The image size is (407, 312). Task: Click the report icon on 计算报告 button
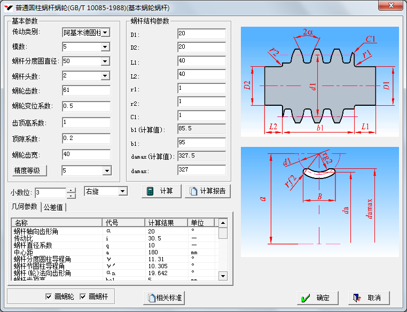pyautogui.click(x=193, y=191)
